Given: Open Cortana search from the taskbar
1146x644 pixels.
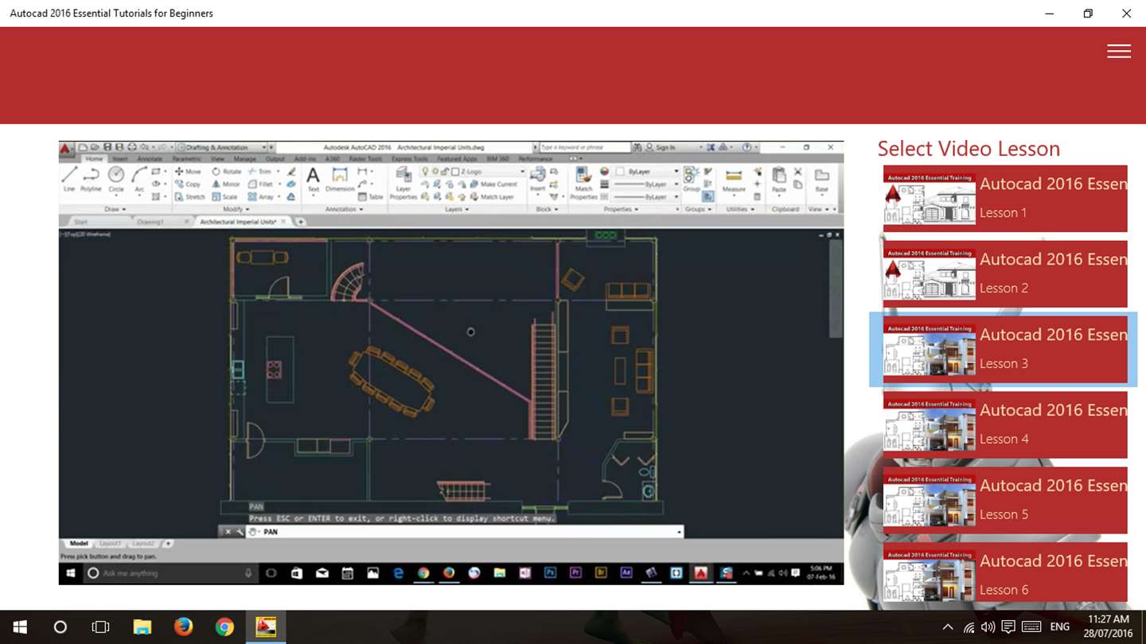Looking at the screenshot, I should 60,627.
